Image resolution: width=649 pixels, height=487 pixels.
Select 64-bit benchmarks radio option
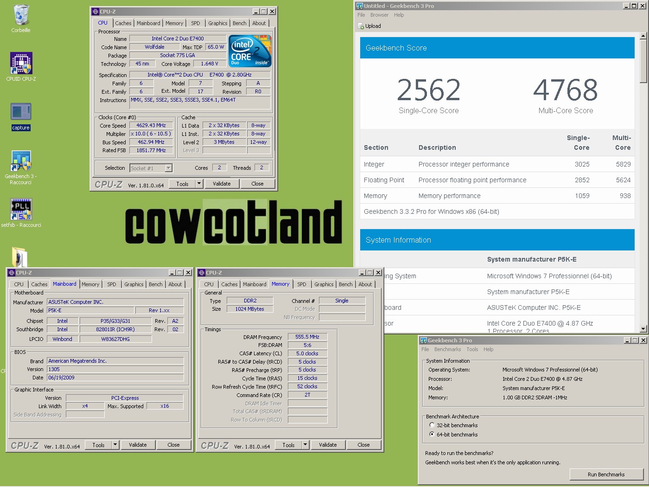[432, 434]
